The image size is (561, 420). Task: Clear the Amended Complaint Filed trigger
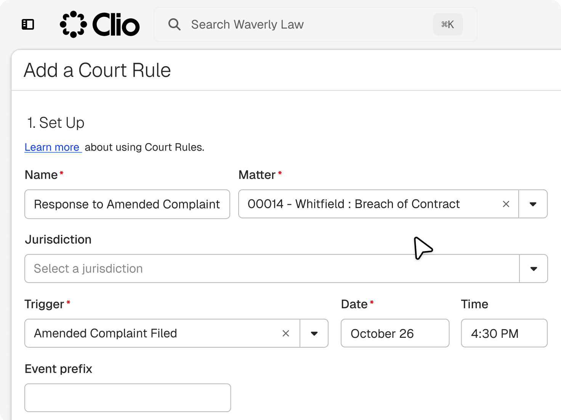(286, 333)
